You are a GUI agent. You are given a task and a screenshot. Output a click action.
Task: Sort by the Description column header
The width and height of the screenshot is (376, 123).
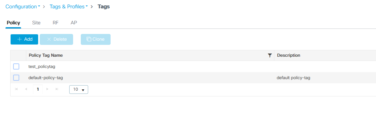(x=288, y=55)
